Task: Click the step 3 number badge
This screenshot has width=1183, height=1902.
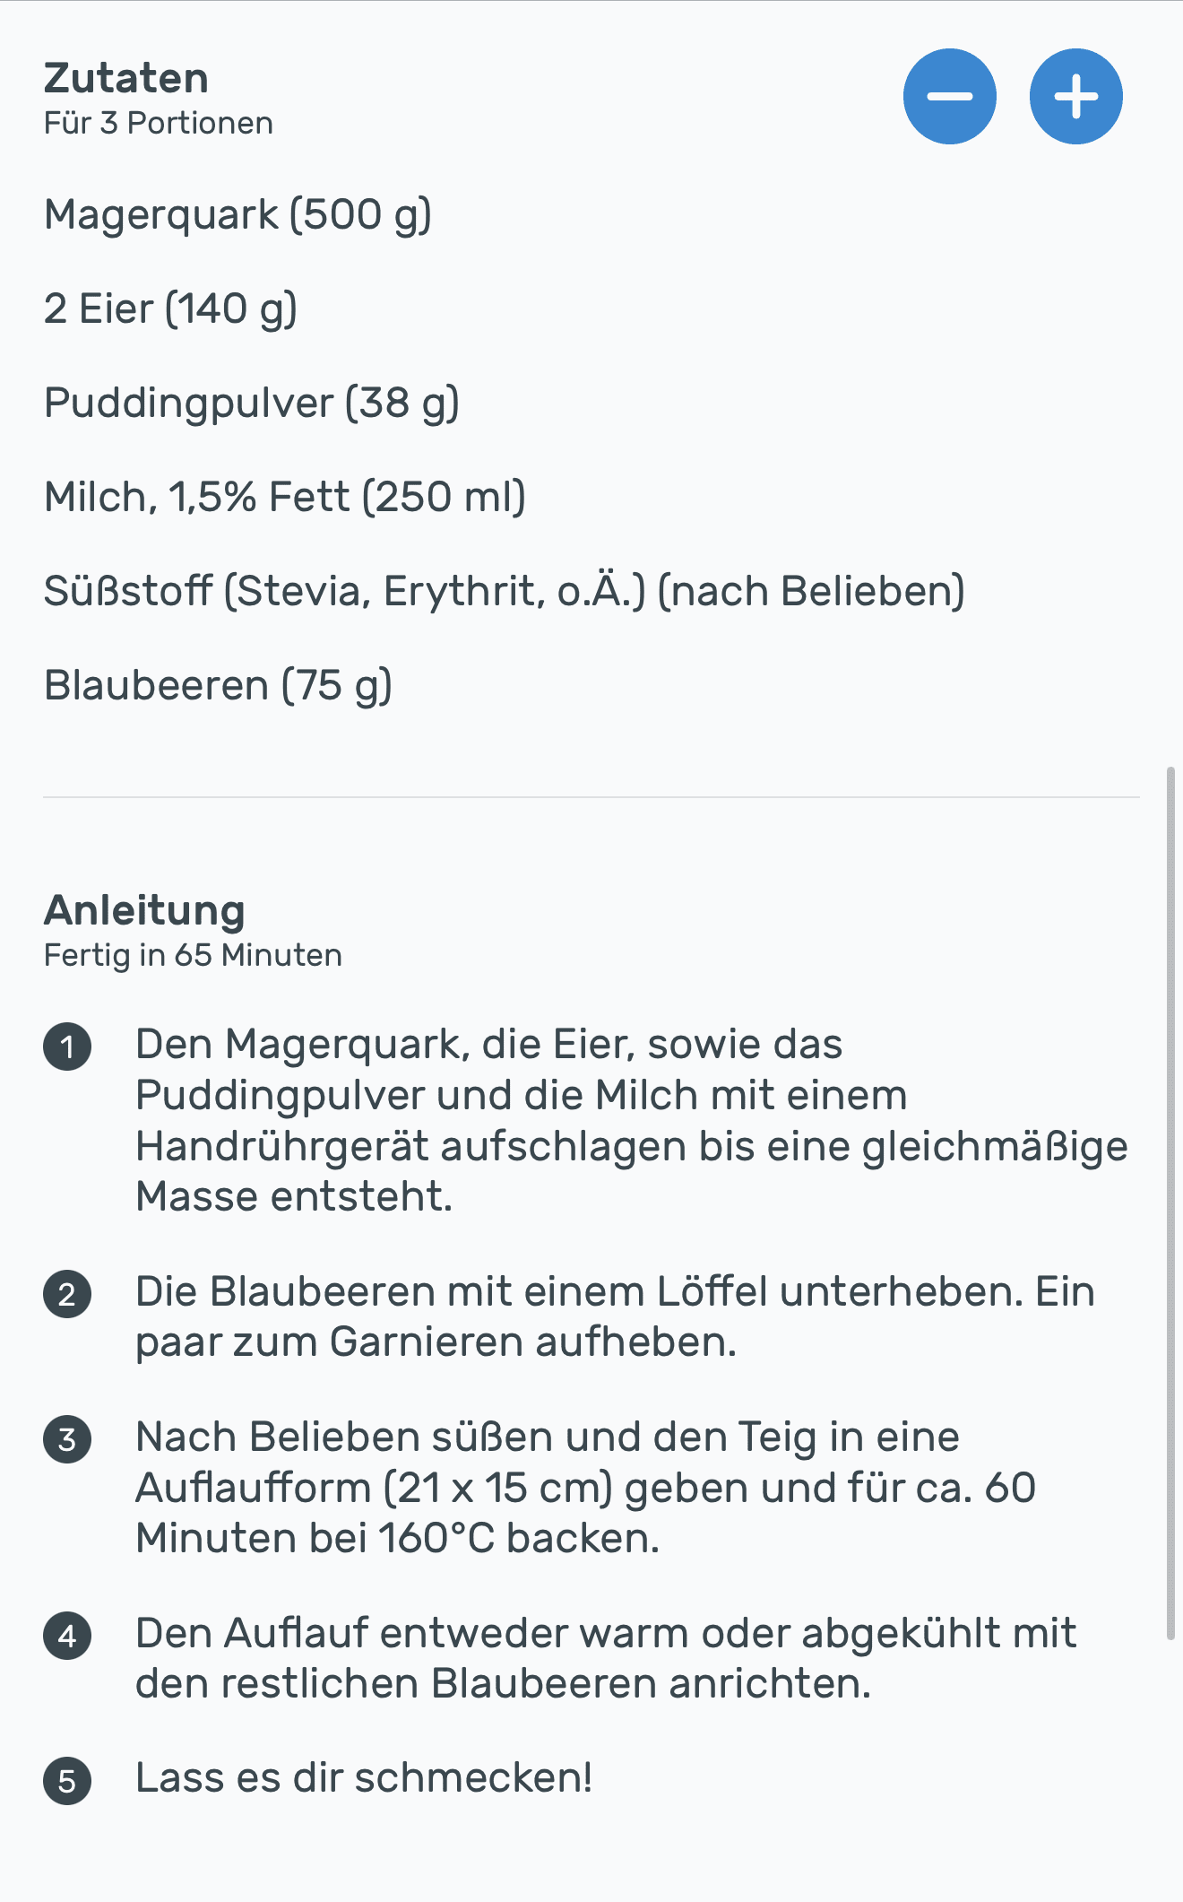Action: (x=67, y=1439)
